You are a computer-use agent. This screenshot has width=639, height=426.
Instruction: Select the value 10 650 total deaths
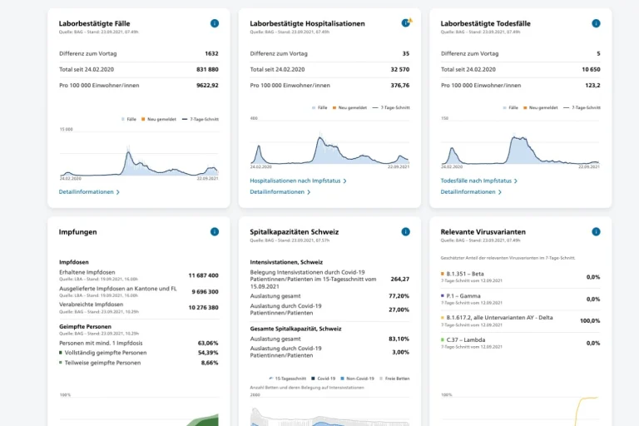tap(591, 69)
